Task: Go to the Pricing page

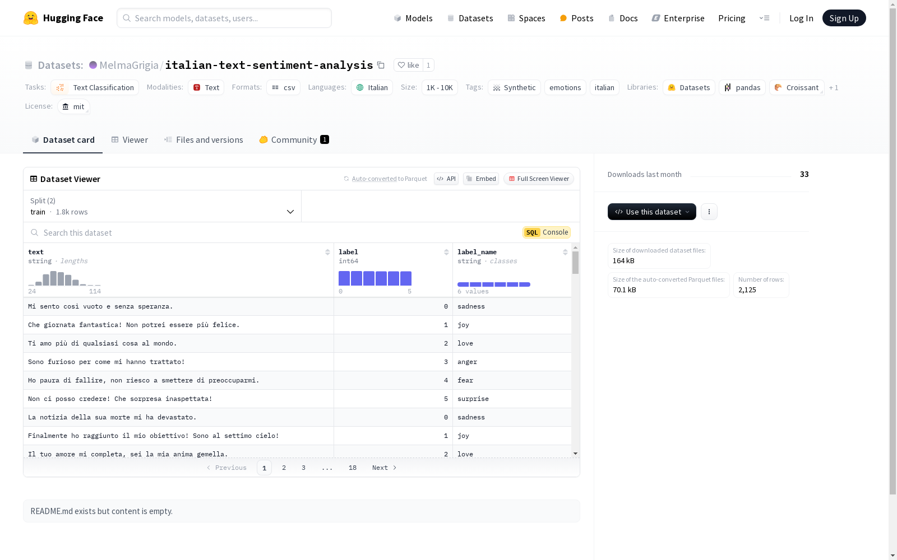Action: [x=732, y=18]
